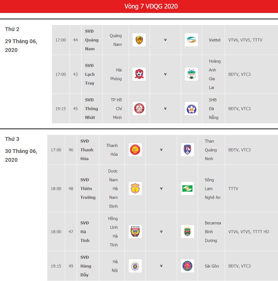Click match number 48 cell

point(71,188)
